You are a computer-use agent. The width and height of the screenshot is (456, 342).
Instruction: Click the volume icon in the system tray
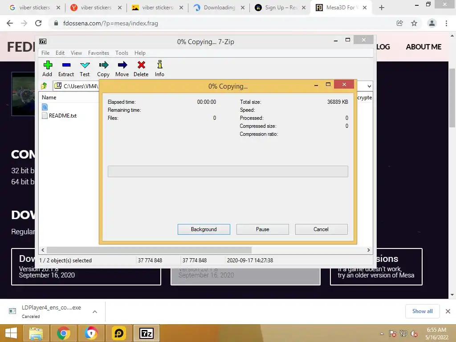tap(414, 334)
